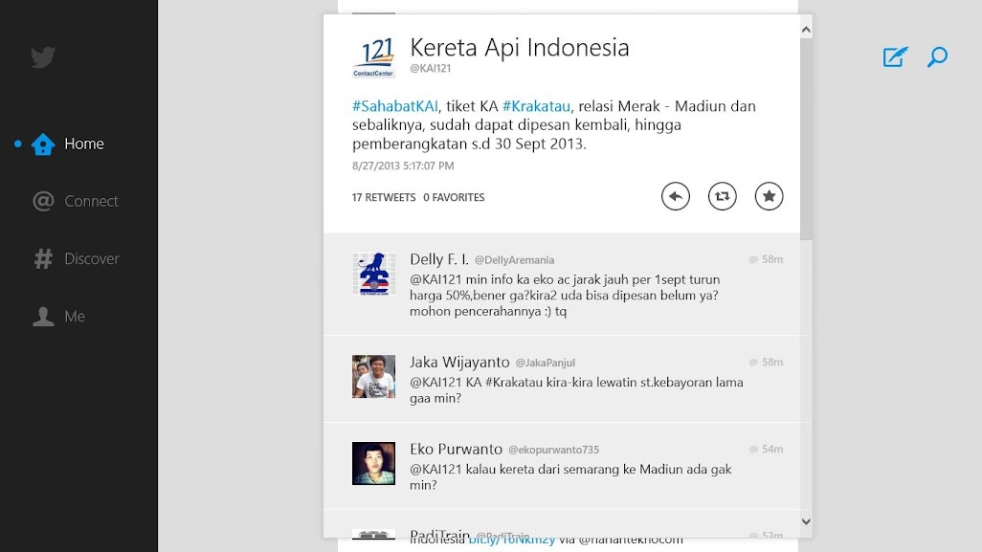
Task: Favorite the tweet with star icon
Action: coord(769,196)
